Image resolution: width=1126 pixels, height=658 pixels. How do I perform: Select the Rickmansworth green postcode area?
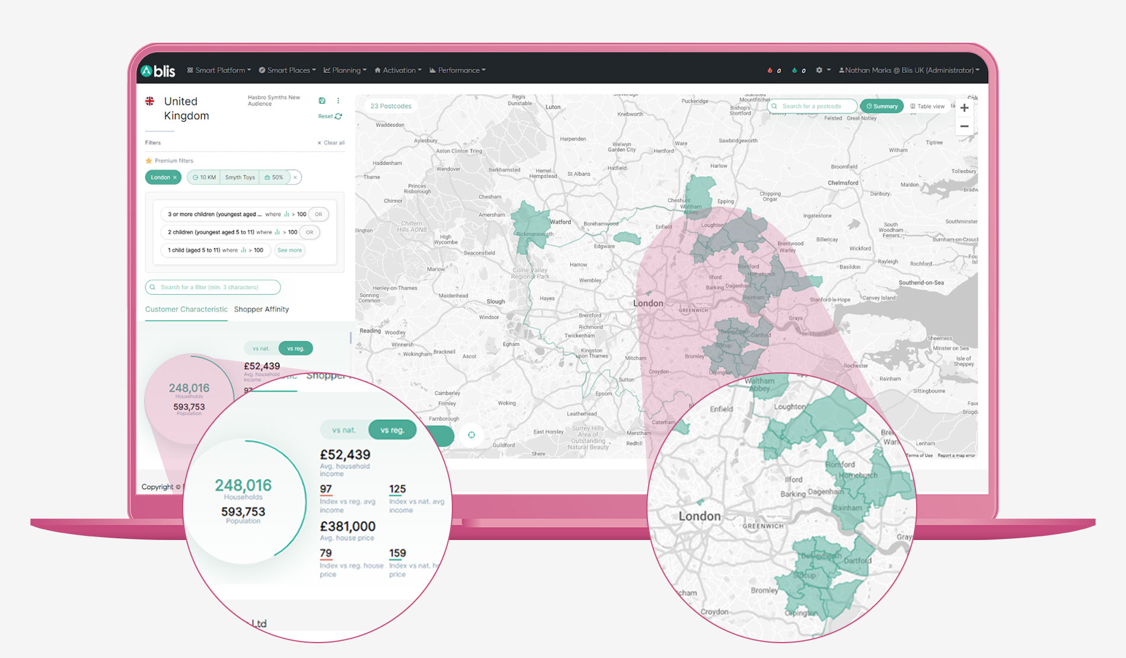click(531, 226)
